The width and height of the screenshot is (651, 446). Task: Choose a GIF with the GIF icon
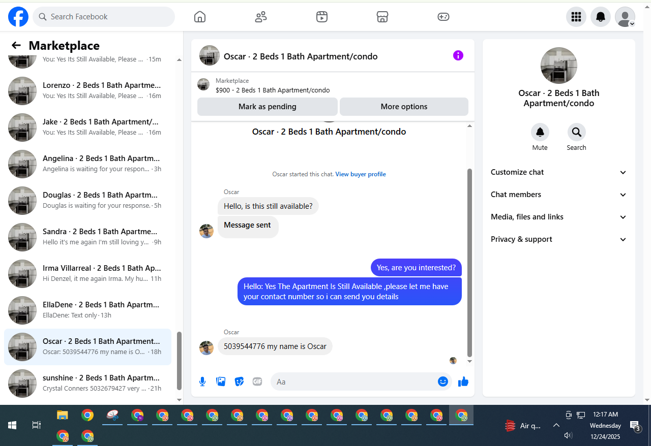pos(257,381)
